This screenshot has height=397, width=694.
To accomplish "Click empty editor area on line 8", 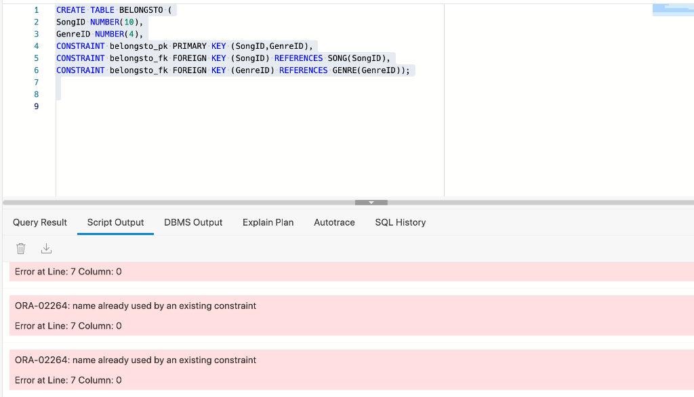I will click(x=136, y=94).
